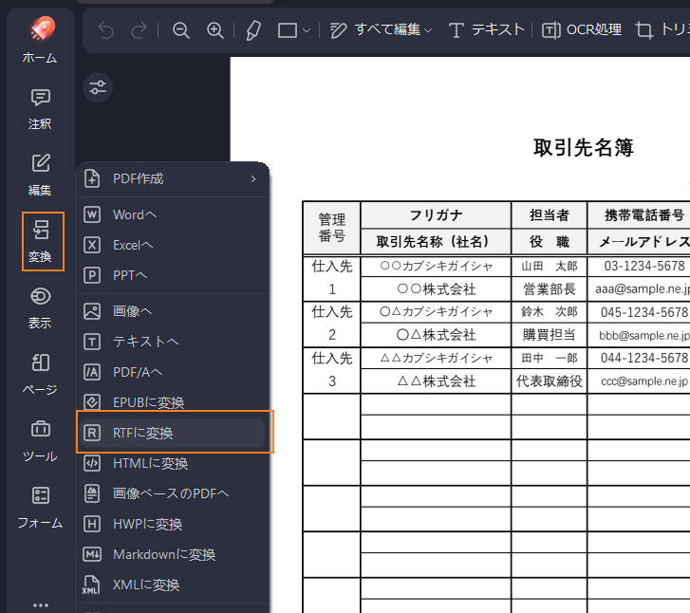Image resolution: width=690 pixels, height=613 pixels.
Task: Open the すべて編集 dropdown
Action: [x=382, y=30]
